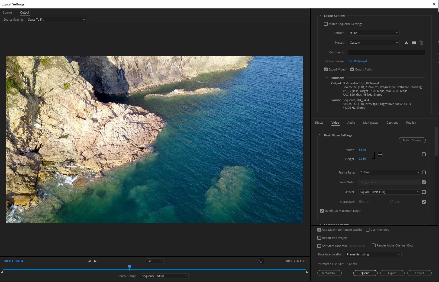Toggle the width-height constrain link icon
The height and width of the screenshot is (282, 439).
coord(380,155)
